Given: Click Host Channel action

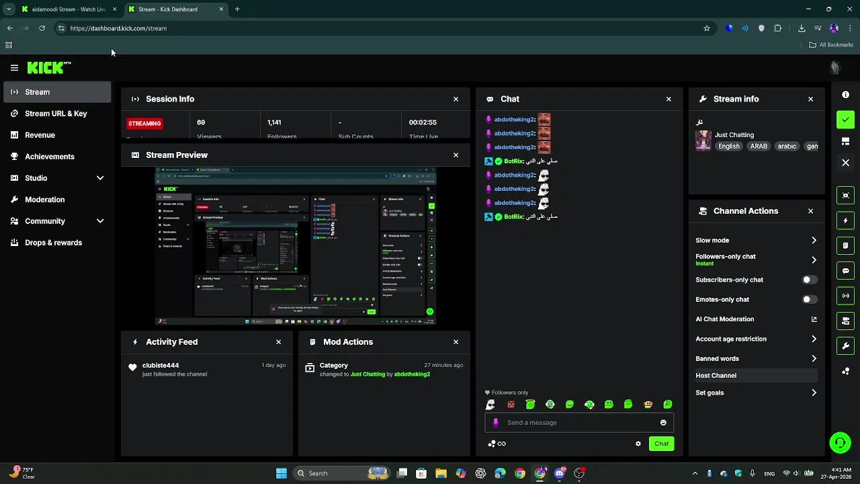Looking at the screenshot, I should pos(757,376).
